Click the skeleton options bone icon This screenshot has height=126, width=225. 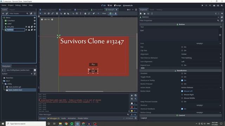[x=94, y=13]
